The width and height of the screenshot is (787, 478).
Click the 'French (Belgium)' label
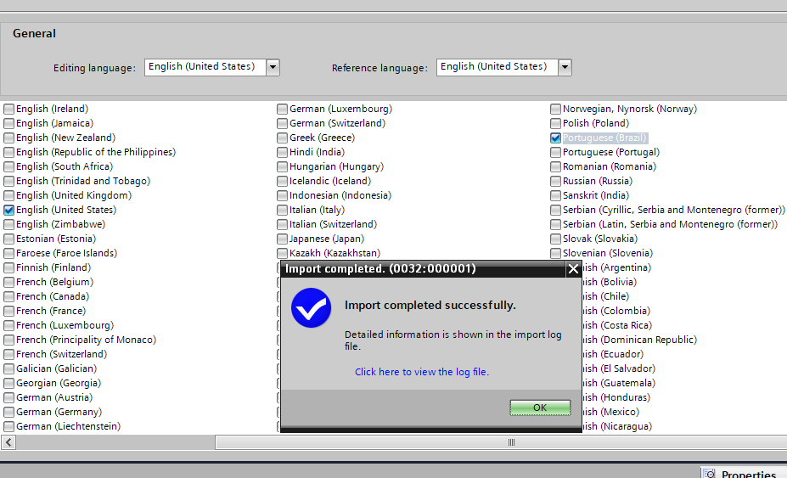point(54,282)
